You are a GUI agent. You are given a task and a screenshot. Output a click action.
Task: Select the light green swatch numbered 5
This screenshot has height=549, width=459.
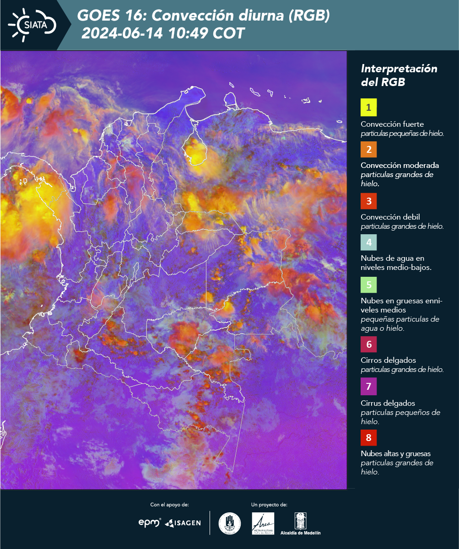pyautogui.click(x=368, y=285)
